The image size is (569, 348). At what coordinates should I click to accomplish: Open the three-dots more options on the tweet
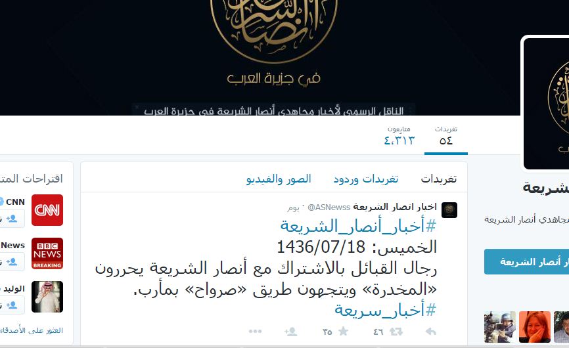pyautogui.click(x=255, y=332)
